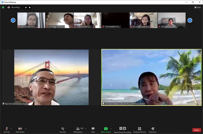Open the Participants panel
This screenshot has width=203, height=134.
click(78, 129)
